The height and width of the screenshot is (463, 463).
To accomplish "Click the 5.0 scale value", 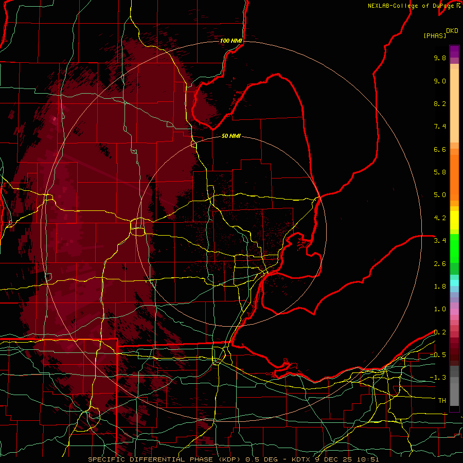I will pyautogui.click(x=440, y=195).
